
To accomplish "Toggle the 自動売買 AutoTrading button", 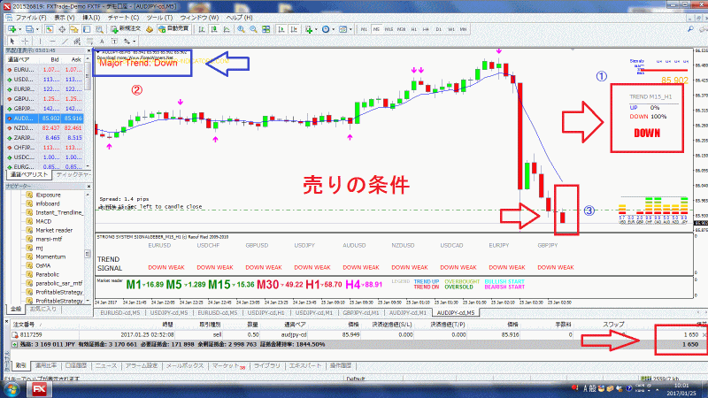I will (173, 29).
